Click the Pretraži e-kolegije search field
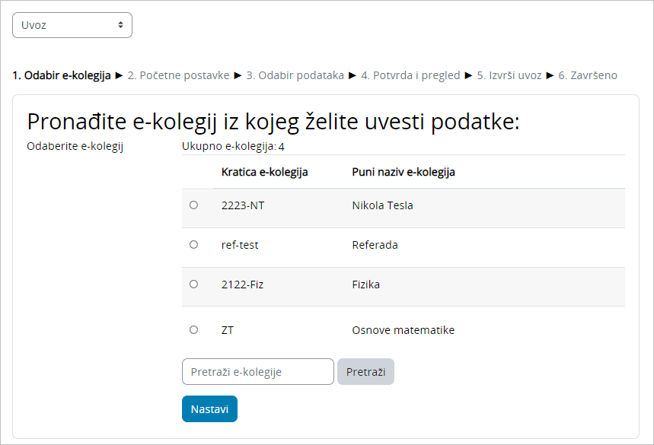The image size is (654, 445). click(257, 372)
